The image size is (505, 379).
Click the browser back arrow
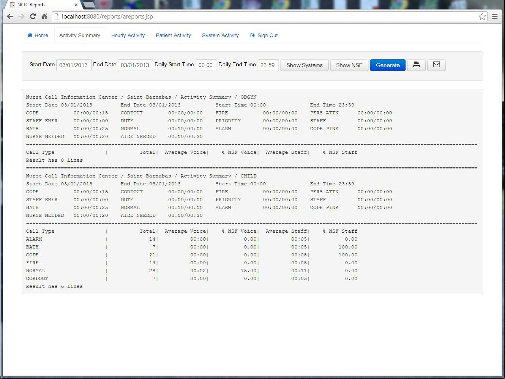(10, 16)
